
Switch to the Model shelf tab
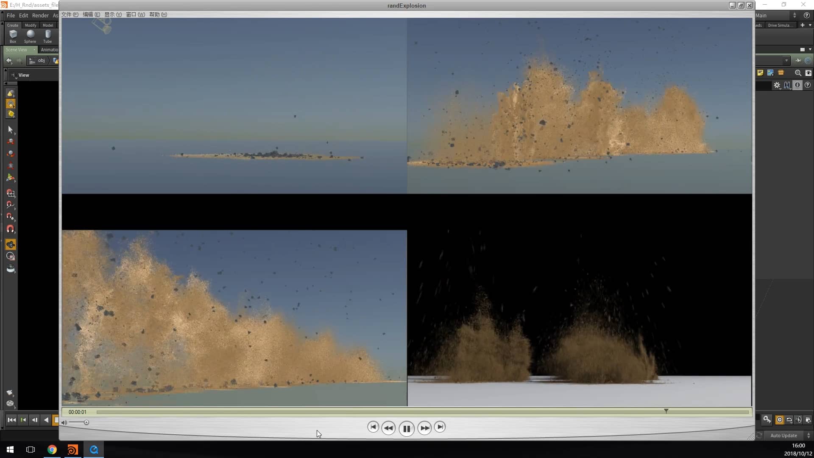click(x=48, y=25)
